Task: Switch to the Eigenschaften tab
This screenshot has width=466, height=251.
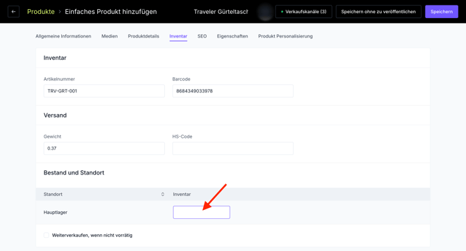Action: (232, 36)
